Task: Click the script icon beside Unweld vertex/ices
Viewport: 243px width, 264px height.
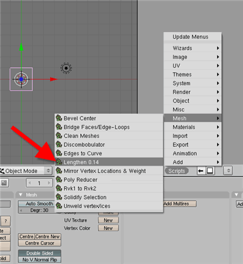Action: 59,206
